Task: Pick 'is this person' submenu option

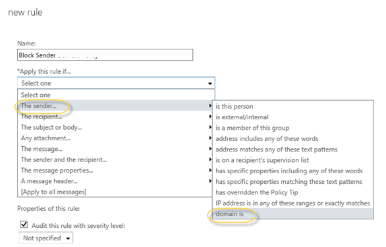Action: [x=293, y=107]
